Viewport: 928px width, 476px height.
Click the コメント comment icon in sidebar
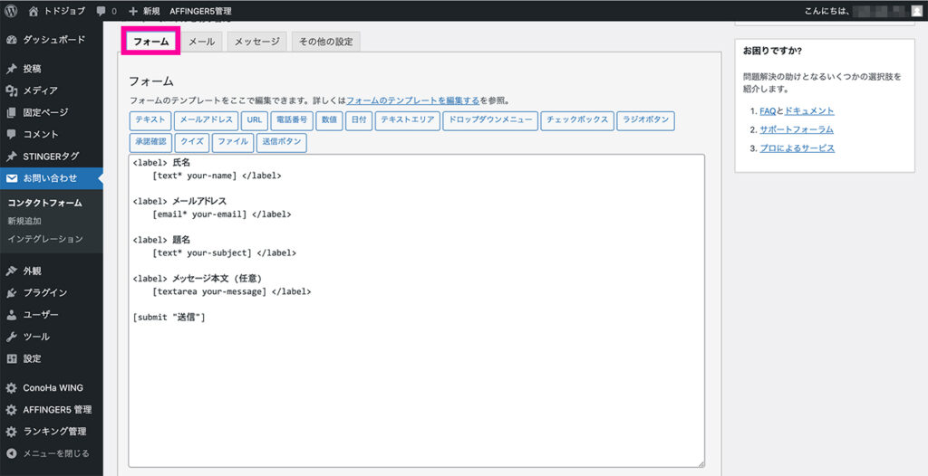[x=11, y=134]
